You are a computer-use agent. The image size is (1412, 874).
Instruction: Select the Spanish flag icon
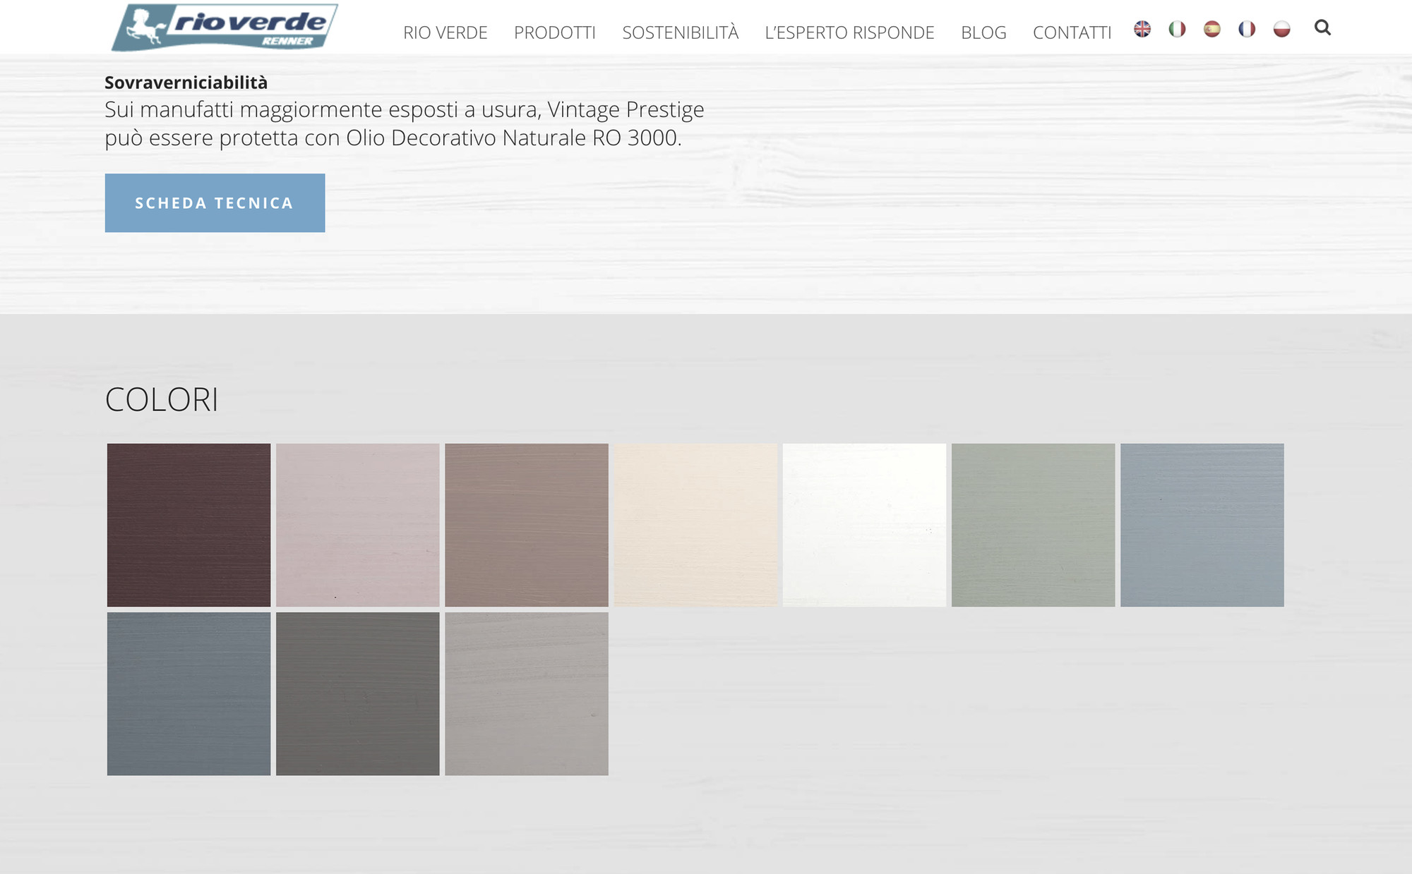1212,29
